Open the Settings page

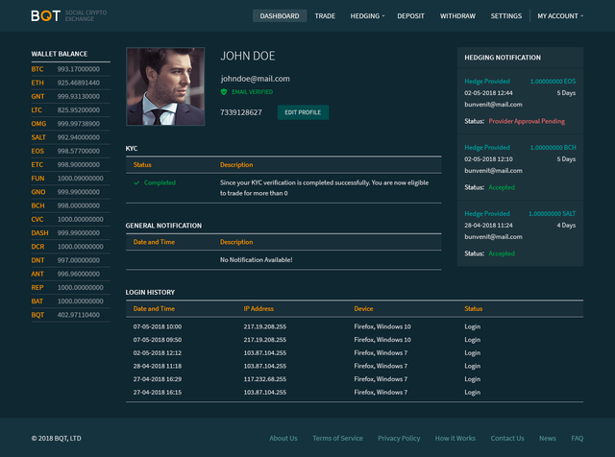click(506, 15)
